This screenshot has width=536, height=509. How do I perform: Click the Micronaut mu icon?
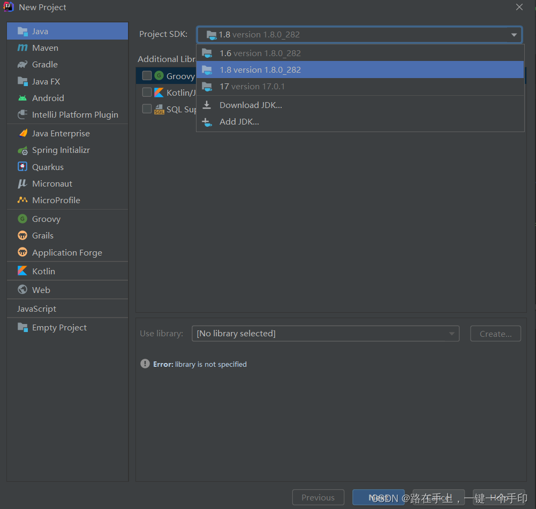(x=22, y=184)
